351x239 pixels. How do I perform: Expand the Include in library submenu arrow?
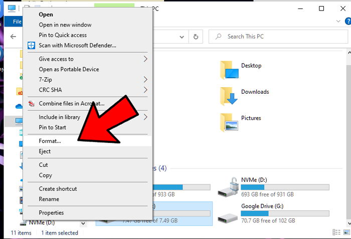pos(145,117)
